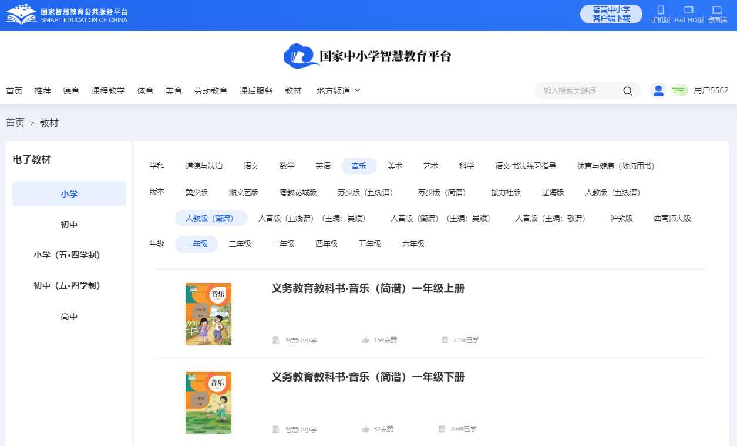This screenshot has height=446, width=737.
Task: Filter by 六年级 grade
Action: tap(413, 244)
